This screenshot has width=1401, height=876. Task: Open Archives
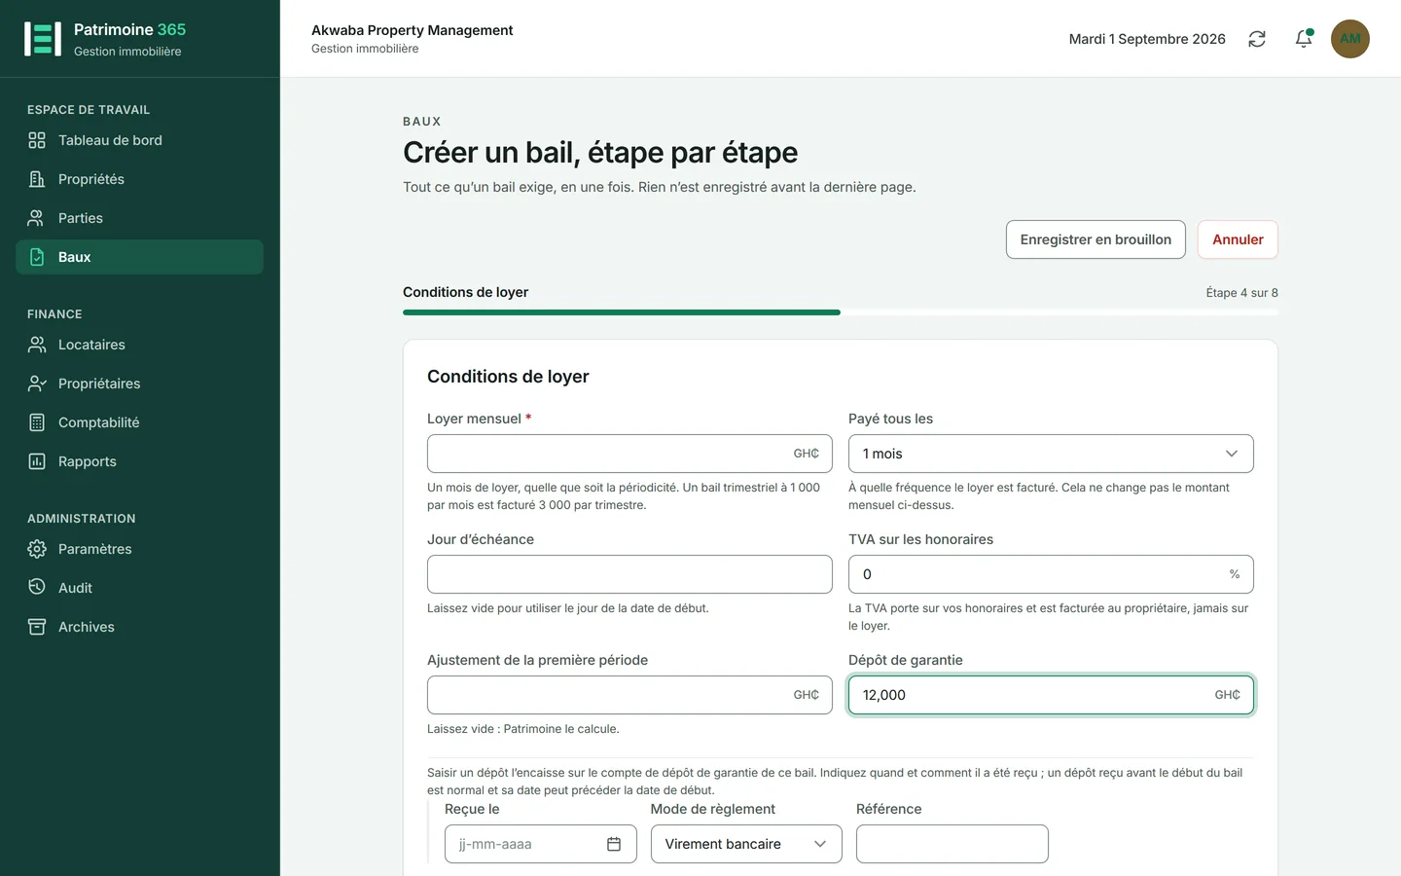coord(139,627)
